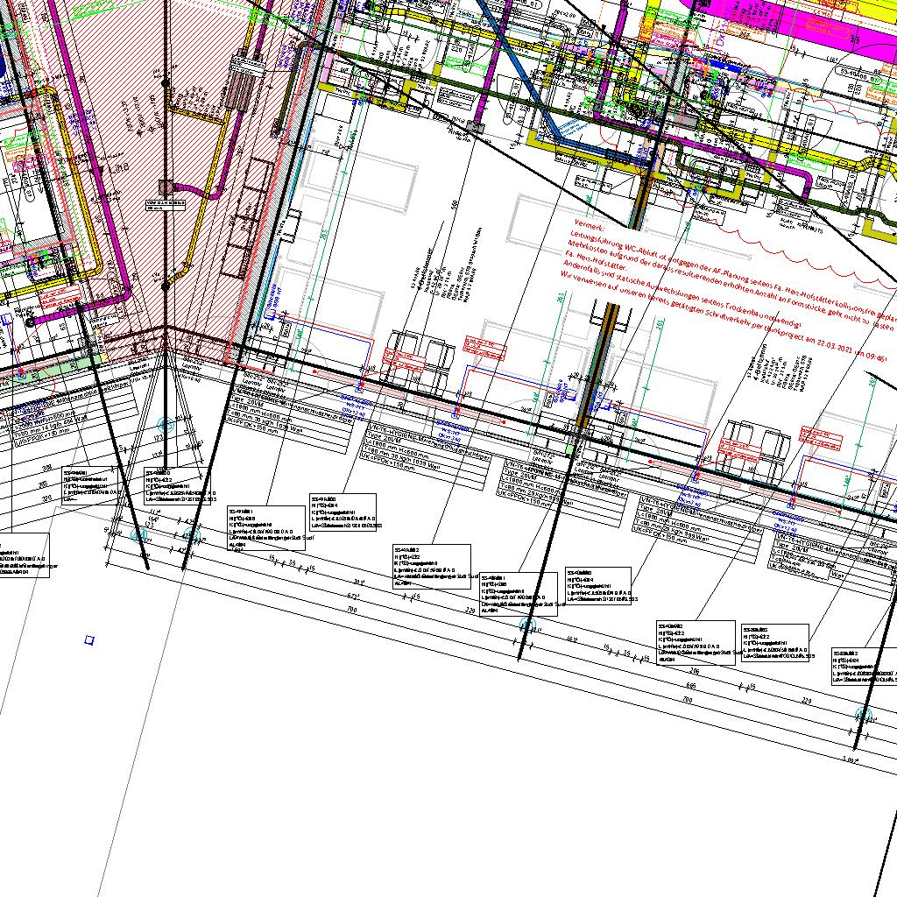
Task: Select the upper black node on vertical axis
Action: 166,83
